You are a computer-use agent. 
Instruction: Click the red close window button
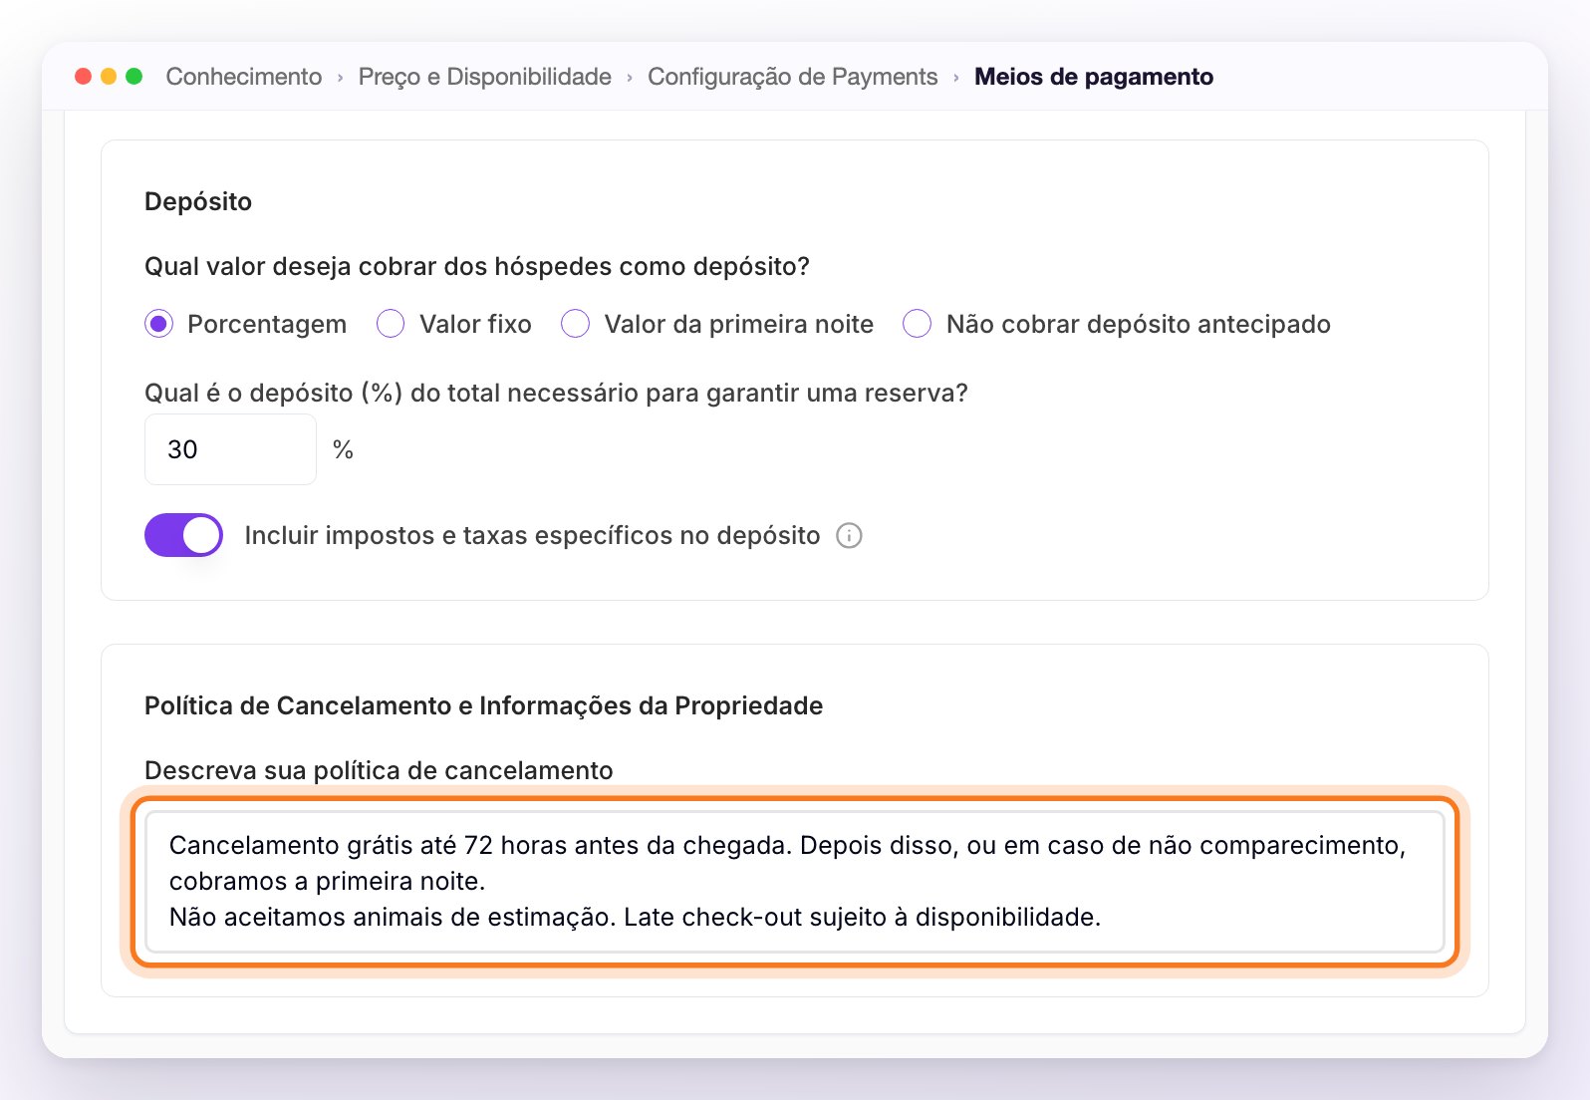pyautogui.click(x=84, y=77)
